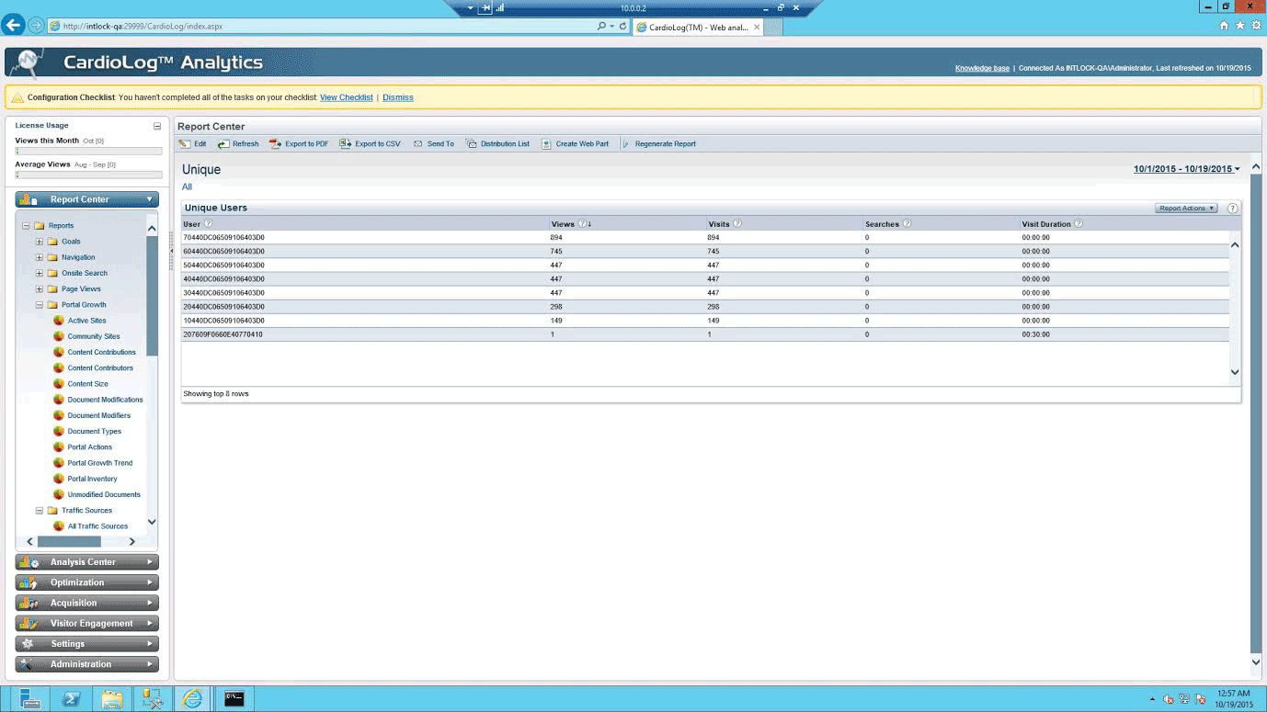Open the Unmodified Documents report
This screenshot has width=1267, height=712.
104,494
